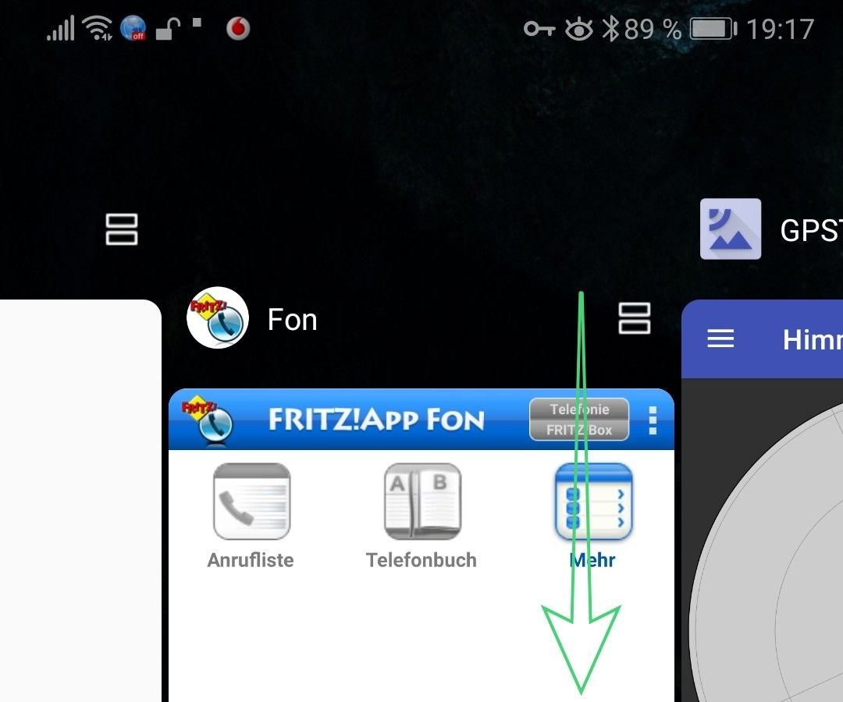
Task: Tap the battery icon in status bar
Action: (713, 28)
